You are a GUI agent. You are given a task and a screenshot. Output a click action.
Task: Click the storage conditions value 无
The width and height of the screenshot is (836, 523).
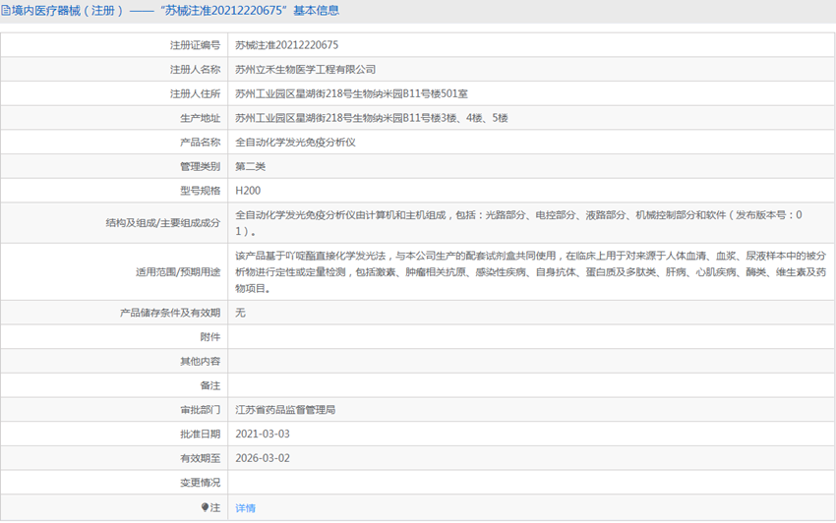[x=241, y=313]
